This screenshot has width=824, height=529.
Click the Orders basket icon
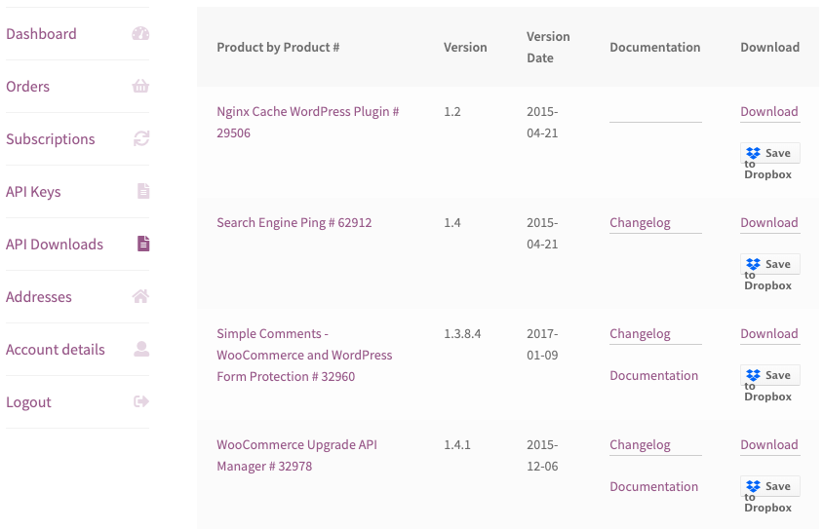[140, 87]
